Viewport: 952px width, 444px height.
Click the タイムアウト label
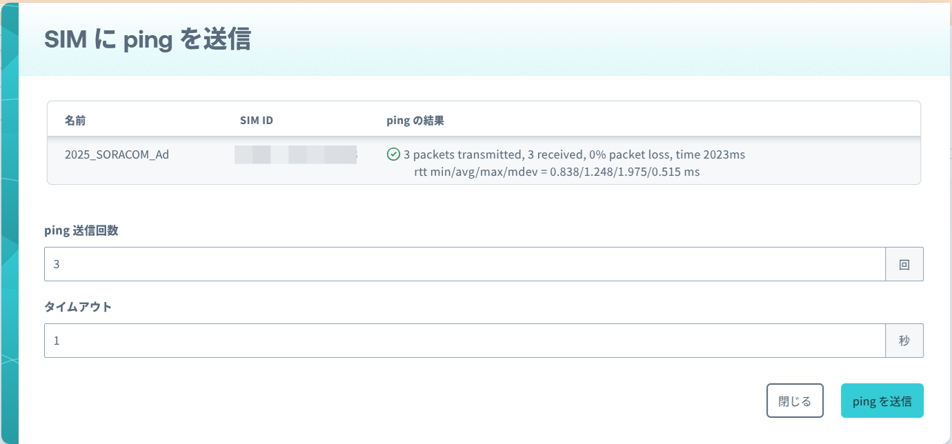(x=78, y=307)
